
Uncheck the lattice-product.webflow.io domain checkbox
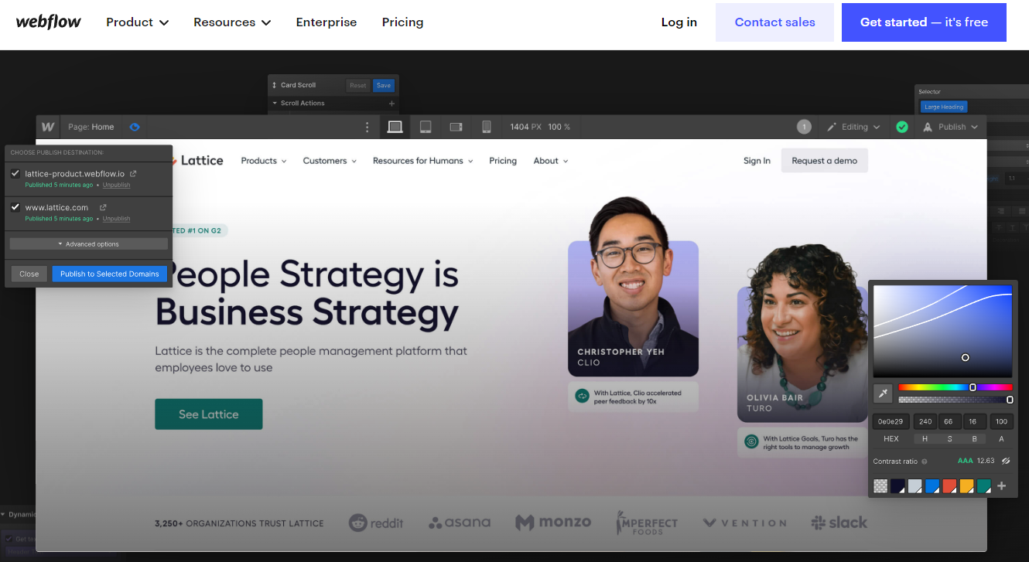point(15,174)
